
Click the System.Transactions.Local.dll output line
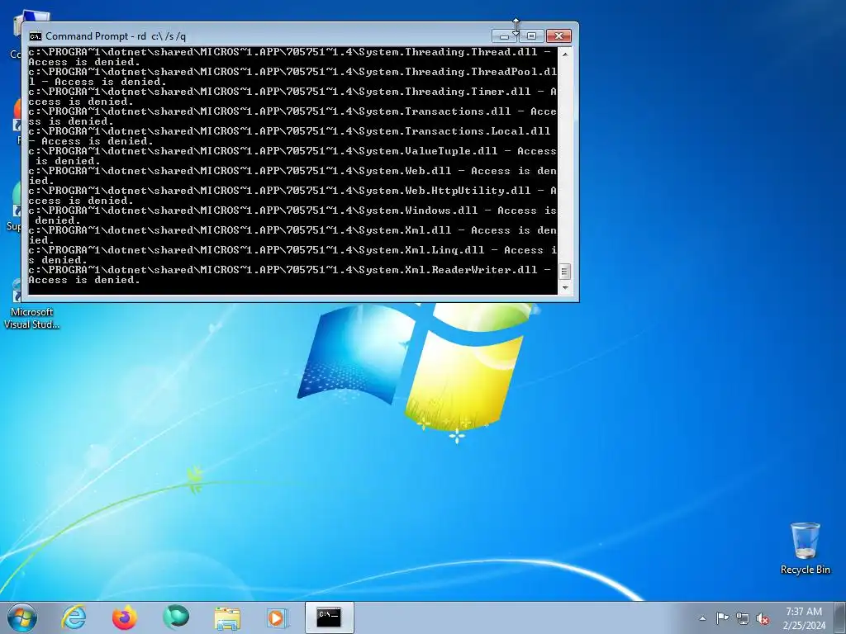coord(290,136)
